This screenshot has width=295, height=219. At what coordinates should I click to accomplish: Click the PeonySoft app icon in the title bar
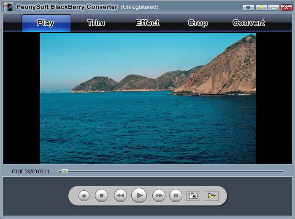(x=8, y=7)
